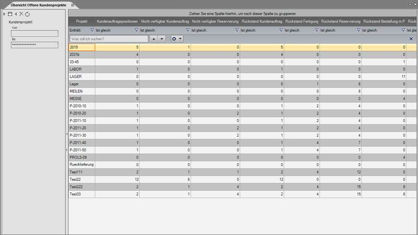Click the search next down-arrow button
This screenshot has width=418, height=235.
coord(162,39)
